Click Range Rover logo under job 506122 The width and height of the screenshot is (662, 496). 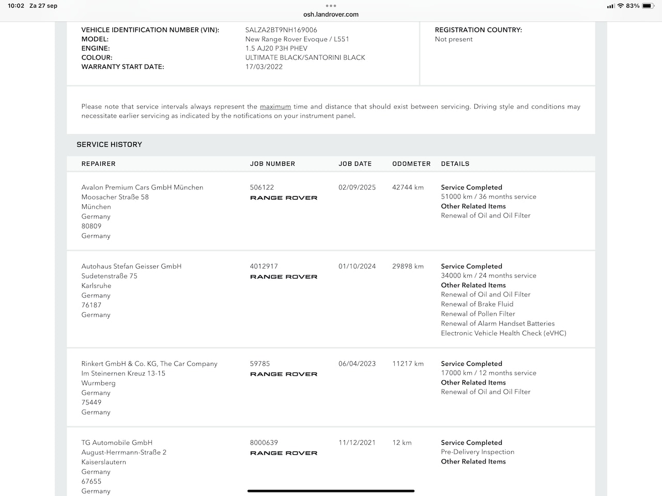[x=284, y=198]
